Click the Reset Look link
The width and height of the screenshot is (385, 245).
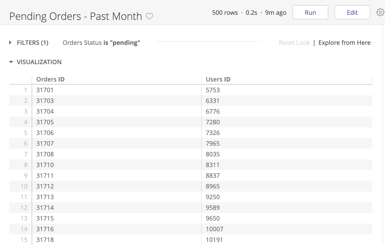point(294,43)
